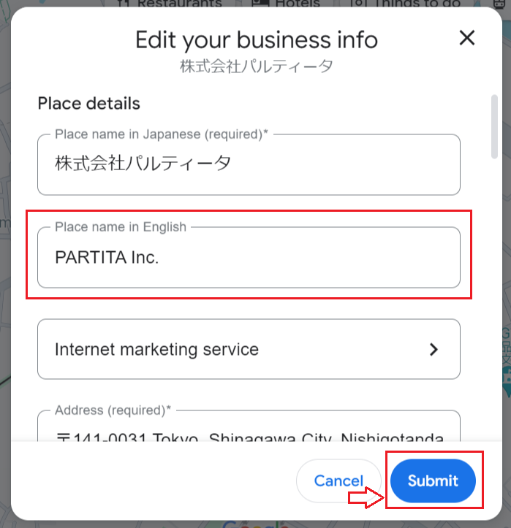The height and width of the screenshot is (528, 511).
Task: Select the Hotels chip behind the dialog
Action: 286,4
